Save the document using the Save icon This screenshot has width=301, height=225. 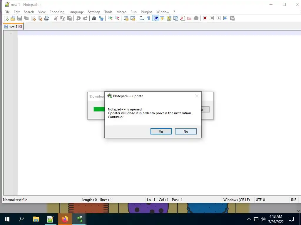click(x=20, y=18)
